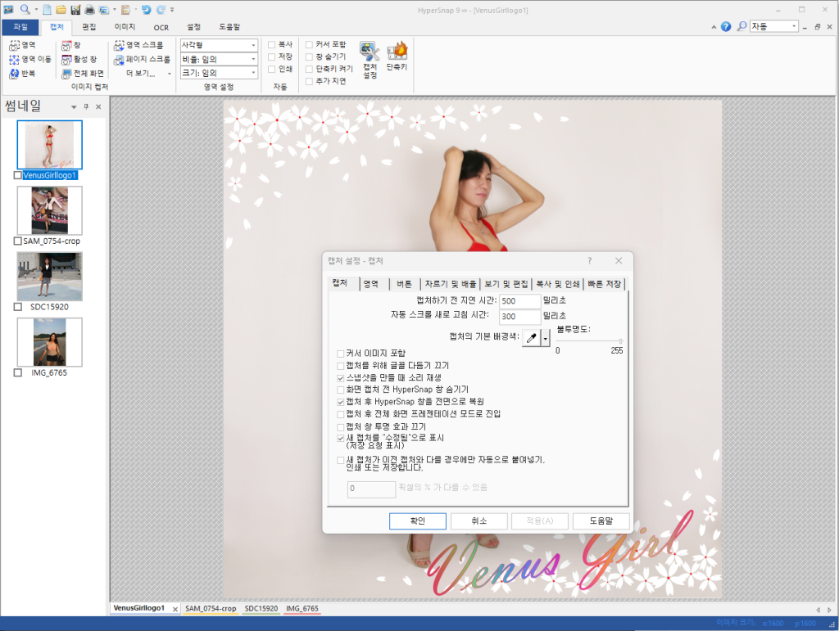Click the paste clipboard icon
Viewport: 839px width, 631px height.
[125, 10]
